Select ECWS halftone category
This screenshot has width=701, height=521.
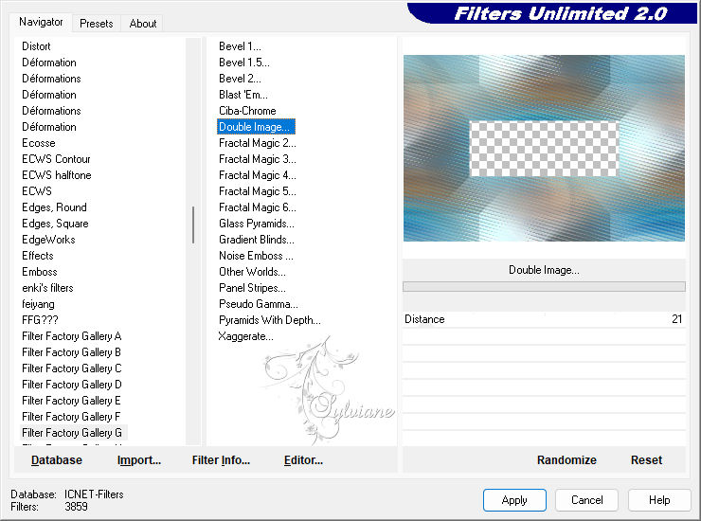56,175
